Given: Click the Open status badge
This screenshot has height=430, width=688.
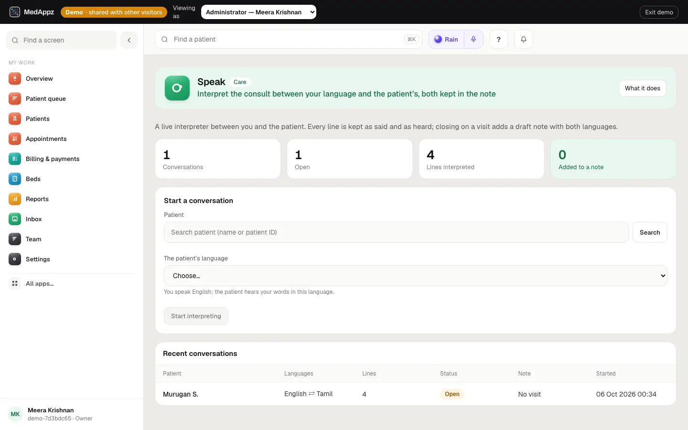Looking at the screenshot, I should click(x=452, y=394).
